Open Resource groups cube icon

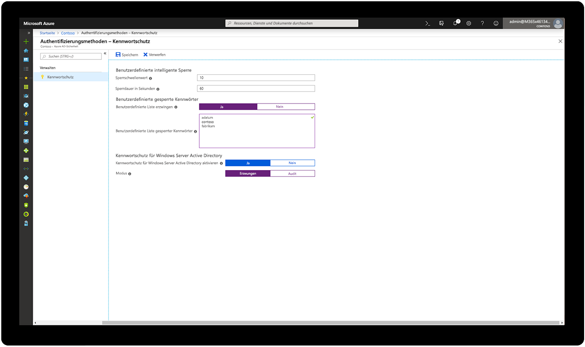[x=26, y=96]
